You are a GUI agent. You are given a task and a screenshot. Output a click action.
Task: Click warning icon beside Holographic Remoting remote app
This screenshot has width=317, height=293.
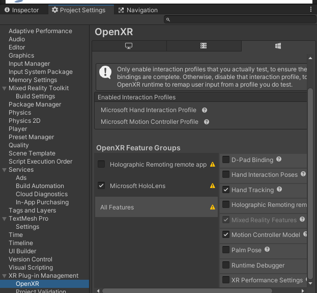coord(213,165)
